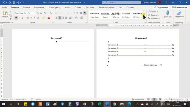
Task: Click the Заменить replace button
Action: click(x=153, y=15)
